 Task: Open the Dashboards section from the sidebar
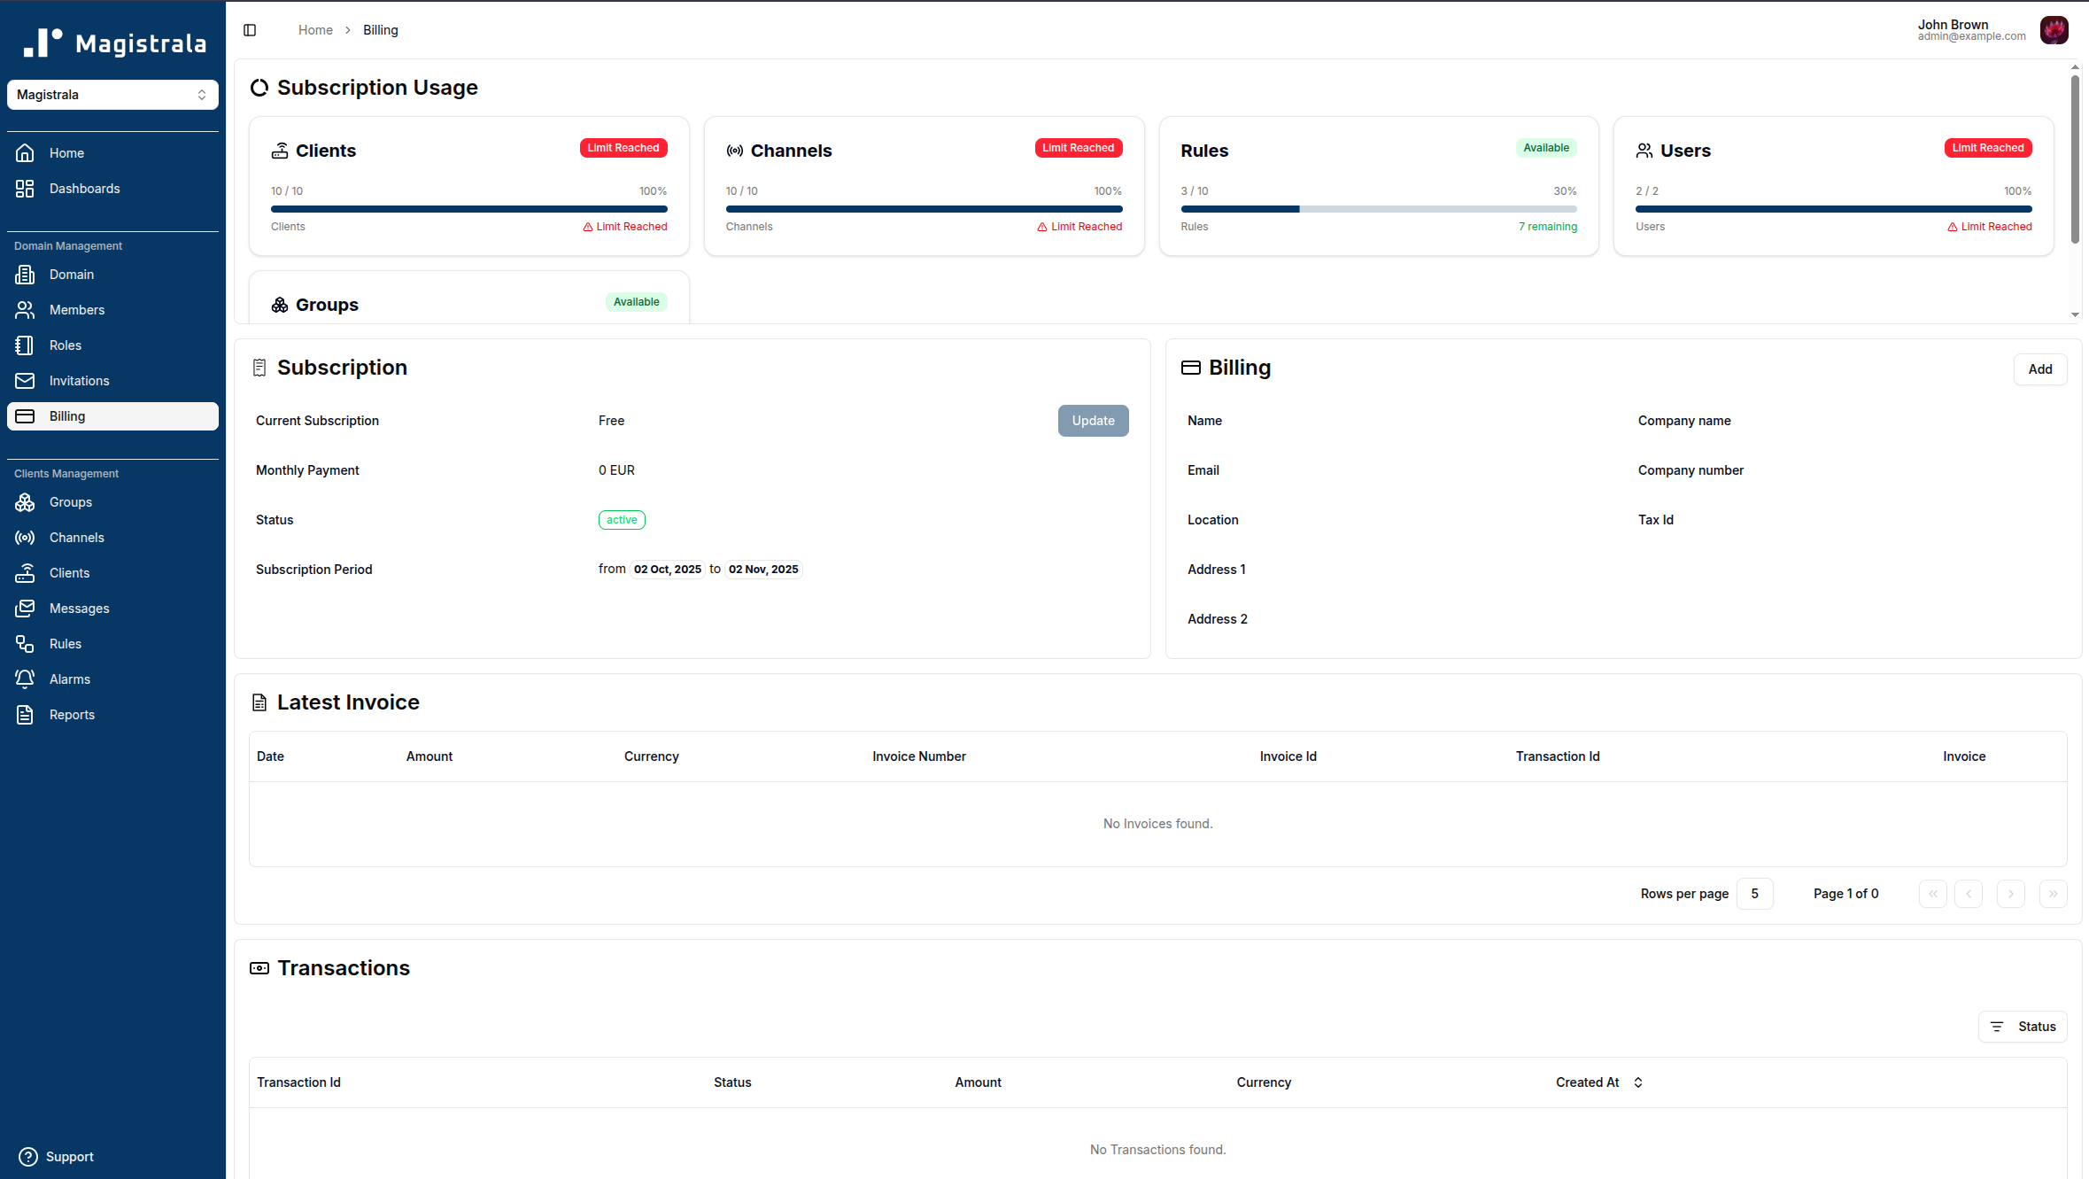[84, 188]
